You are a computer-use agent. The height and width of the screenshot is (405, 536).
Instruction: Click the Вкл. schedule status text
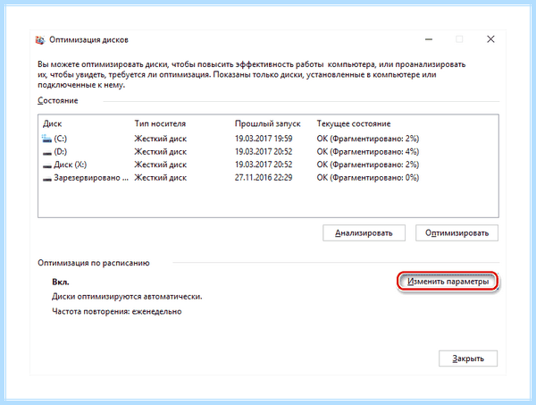tap(61, 283)
